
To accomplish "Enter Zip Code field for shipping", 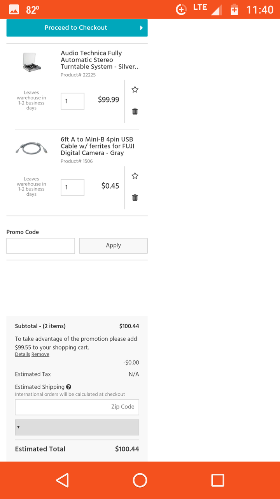I will coord(77,407).
